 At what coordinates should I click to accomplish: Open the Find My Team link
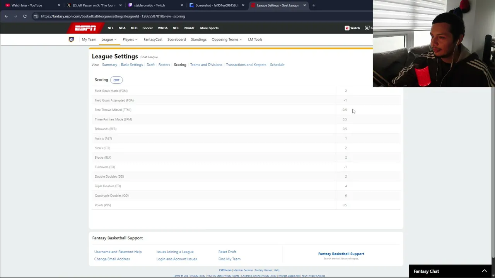[x=229, y=259]
